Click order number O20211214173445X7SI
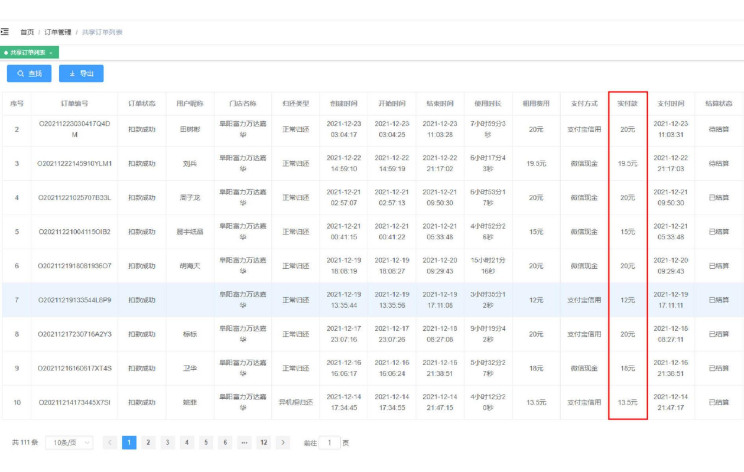This screenshot has width=744, height=472. pyautogui.click(x=74, y=402)
